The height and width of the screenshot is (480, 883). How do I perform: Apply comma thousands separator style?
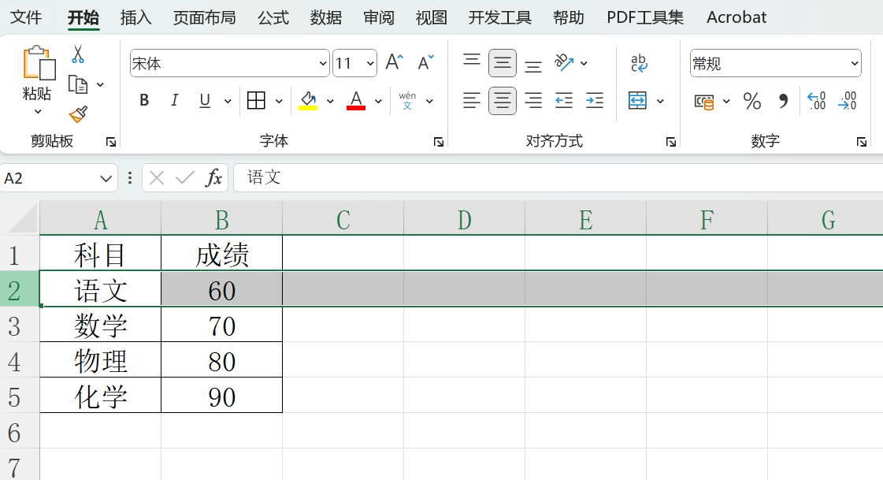(x=783, y=101)
